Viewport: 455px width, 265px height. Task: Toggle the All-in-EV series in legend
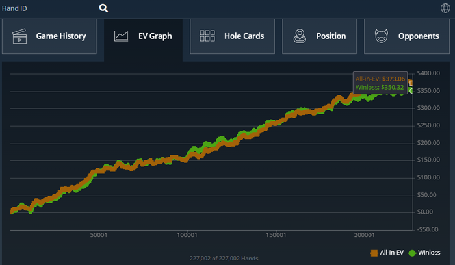click(x=387, y=253)
